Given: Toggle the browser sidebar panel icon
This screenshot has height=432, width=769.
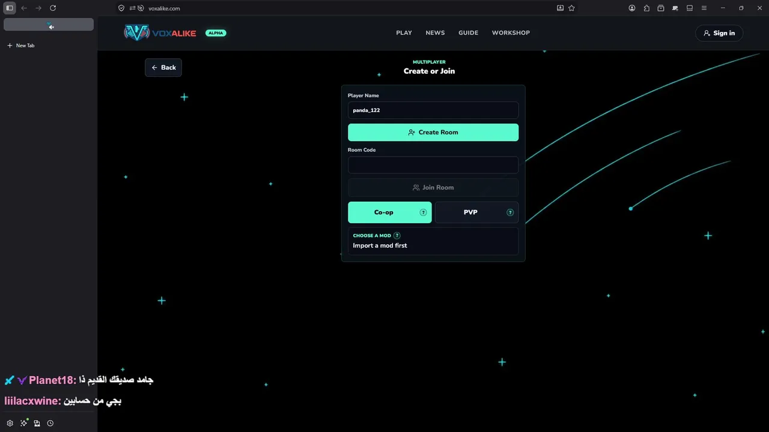Looking at the screenshot, I should point(10,8).
